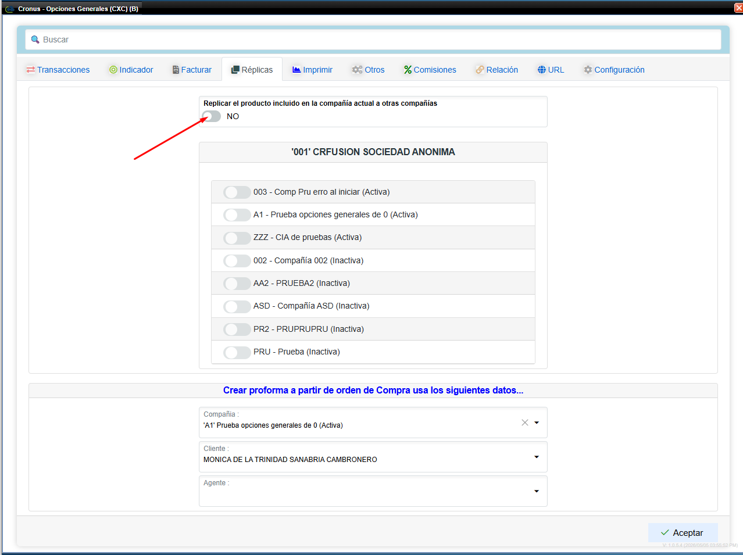Open the Otros tab
This screenshot has height=555, width=743.
coord(368,70)
